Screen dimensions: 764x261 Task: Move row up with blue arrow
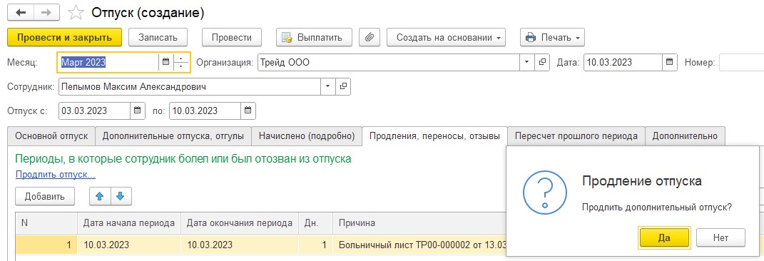100,196
